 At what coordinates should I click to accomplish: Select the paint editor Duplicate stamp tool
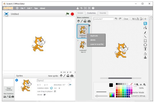coord(145,57)
